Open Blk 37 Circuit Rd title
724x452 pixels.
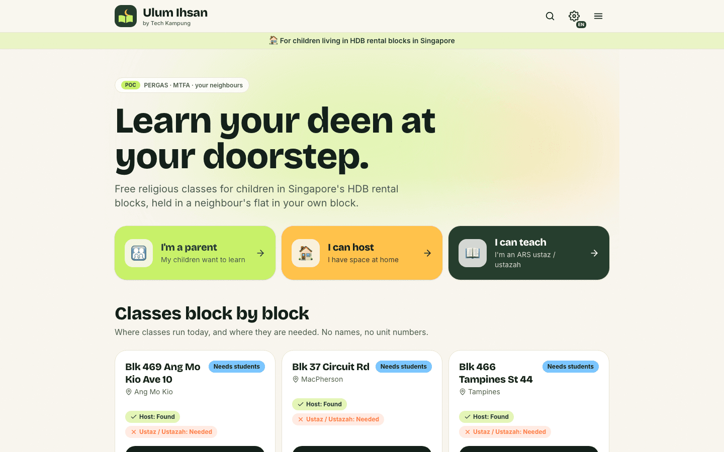[x=331, y=367]
